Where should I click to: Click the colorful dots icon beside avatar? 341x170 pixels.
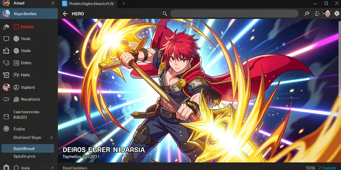pyautogui.click(x=317, y=13)
